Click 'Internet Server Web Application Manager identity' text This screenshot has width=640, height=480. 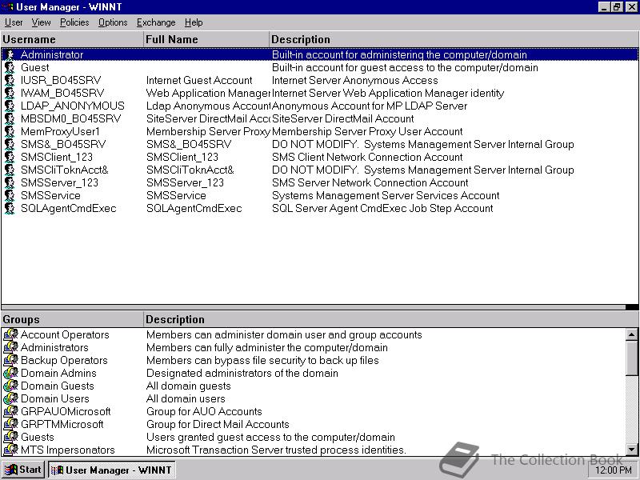(x=388, y=93)
